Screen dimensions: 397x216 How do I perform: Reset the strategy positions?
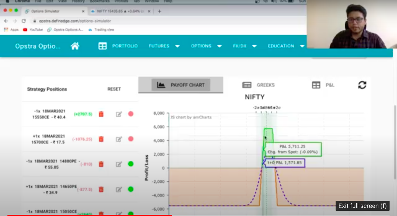(114, 89)
